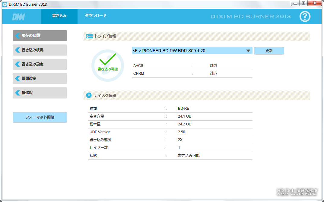This screenshot has width=324, height=202.
Task: Open 書き込み設定 in the sidebar
Action: (40, 64)
